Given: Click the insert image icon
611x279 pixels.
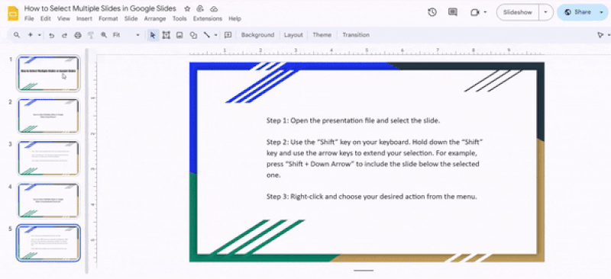Looking at the screenshot, I should pos(179,35).
